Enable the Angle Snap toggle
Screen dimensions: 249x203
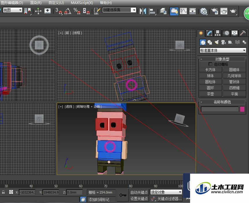pos(68,11)
